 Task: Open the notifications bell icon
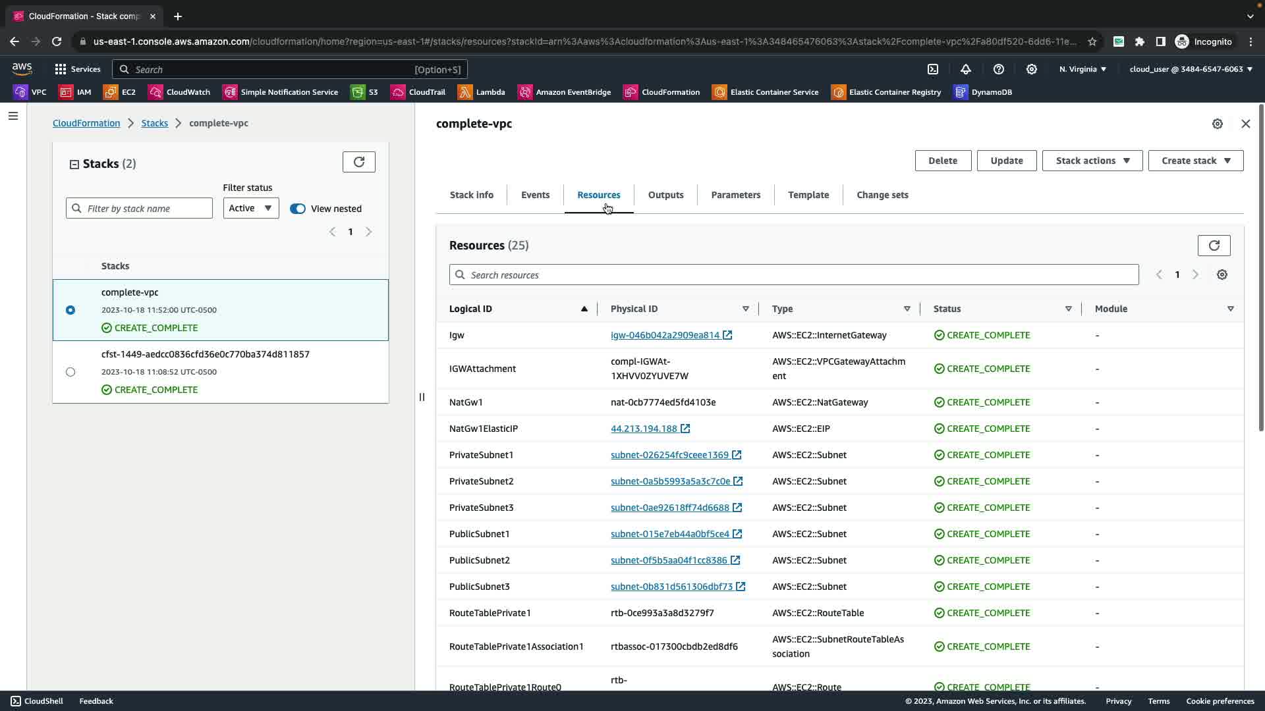965,69
